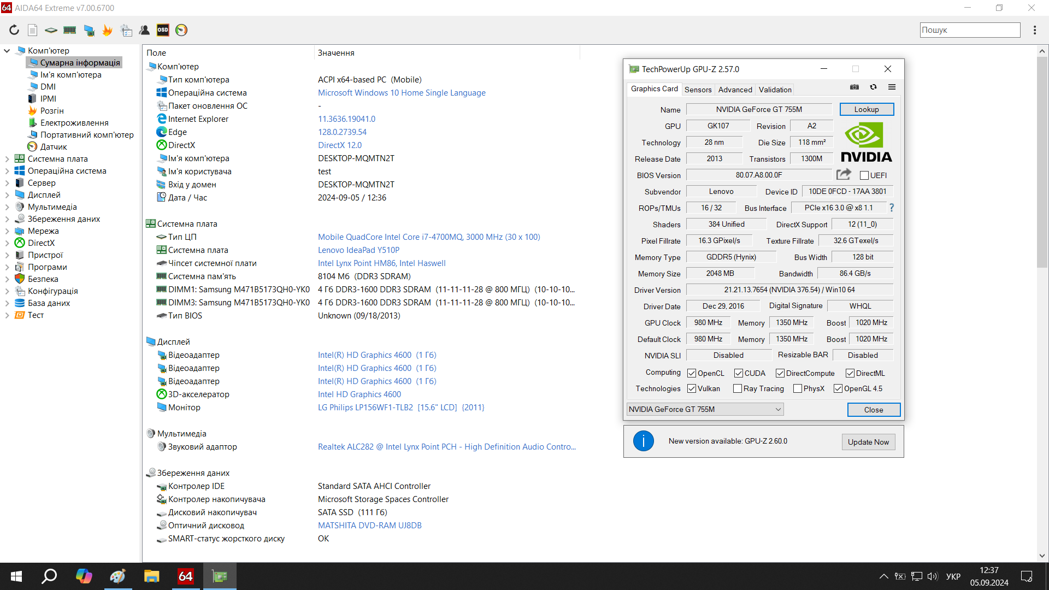Click the user profile toolbar icon

[145, 30]
